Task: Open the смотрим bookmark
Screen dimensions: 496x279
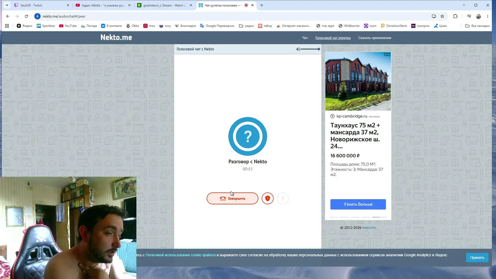Action: (420, 26)
